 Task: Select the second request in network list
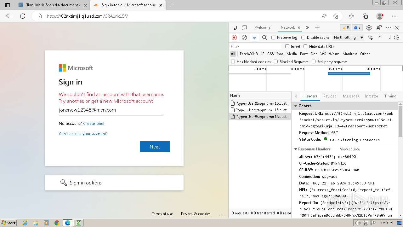[x=260, y=110]
